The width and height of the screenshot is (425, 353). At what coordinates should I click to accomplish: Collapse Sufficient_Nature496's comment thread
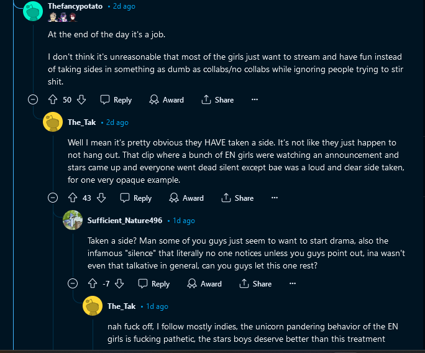point(73,283)
